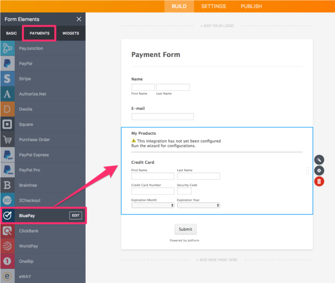This screenshot has height=283, width=335.
Task: Click the Purchase Order label
Action: coord(34,140)
